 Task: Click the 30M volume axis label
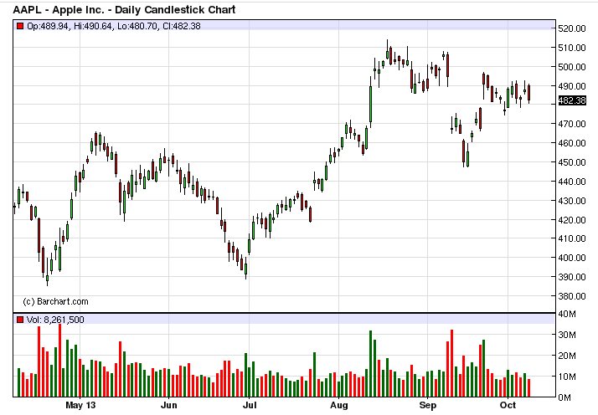(x=567, y=335)
